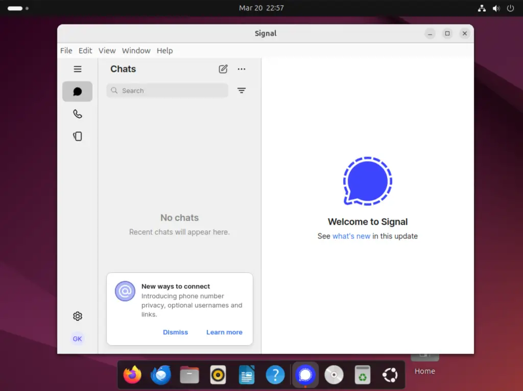The image size is (523, 391).
Task: Select the Chats bubble icon
Action: point(77,91)
